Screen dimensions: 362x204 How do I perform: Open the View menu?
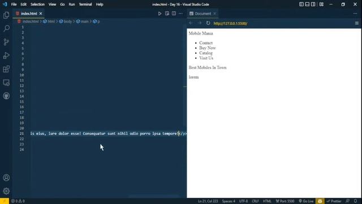(x=53, y=5)
